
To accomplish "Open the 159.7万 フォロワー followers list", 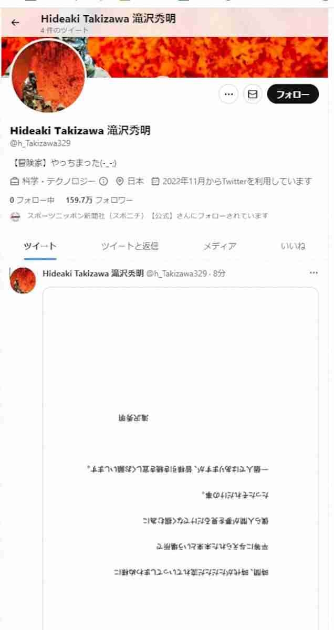I will coord(99,200).
